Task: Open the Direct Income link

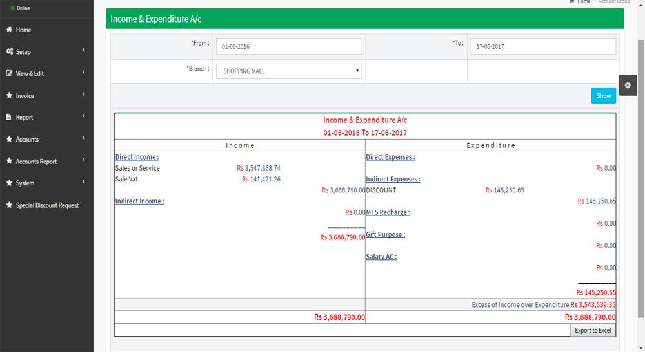Action: (137, 157)
